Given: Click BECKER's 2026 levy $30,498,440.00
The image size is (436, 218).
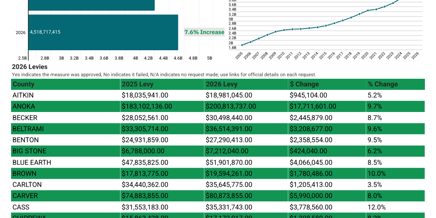Looking at the screenshot, I should pyautogui.click(x=246, y=118).
